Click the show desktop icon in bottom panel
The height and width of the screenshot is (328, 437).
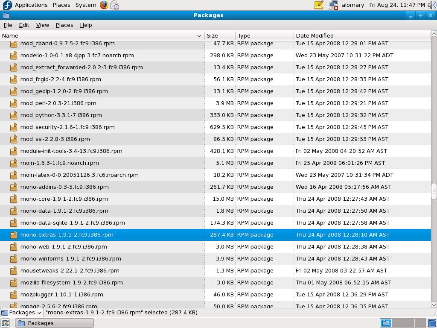(5, 323)
